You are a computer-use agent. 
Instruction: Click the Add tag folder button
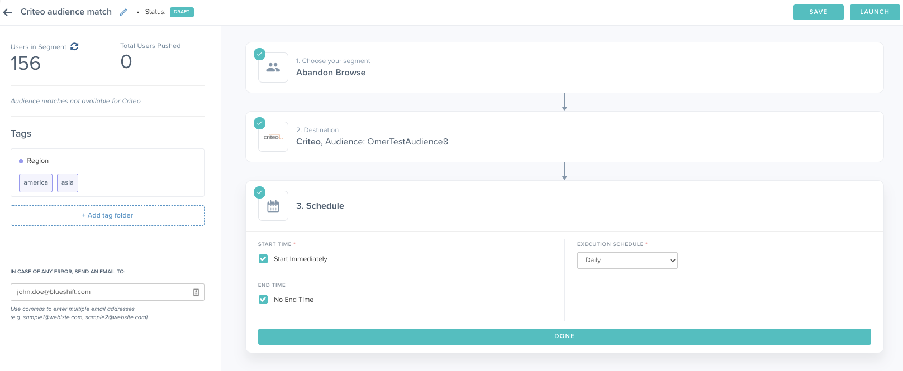(107, 215)
